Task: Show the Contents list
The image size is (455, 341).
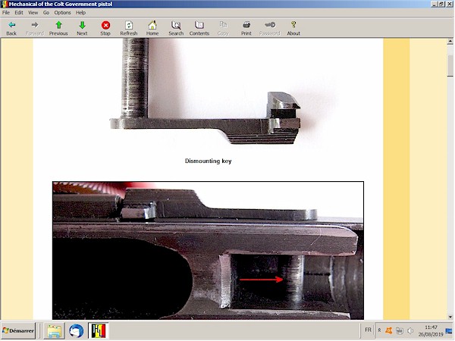Action: click(x=199, y=28)
